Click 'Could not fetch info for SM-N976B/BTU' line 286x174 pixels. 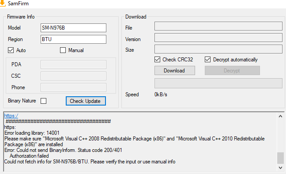(90, 162)
